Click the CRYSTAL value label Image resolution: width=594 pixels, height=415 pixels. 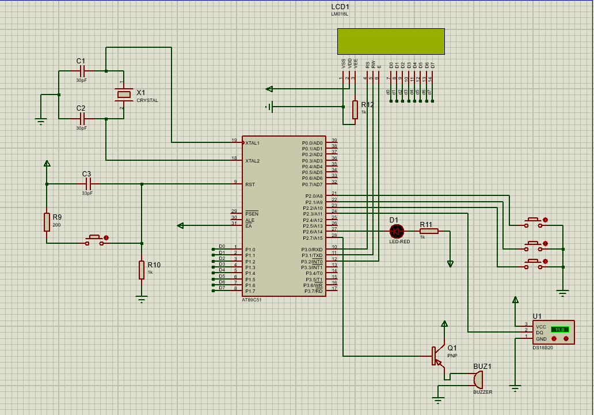pyautogui.click(x=147, y=100)
